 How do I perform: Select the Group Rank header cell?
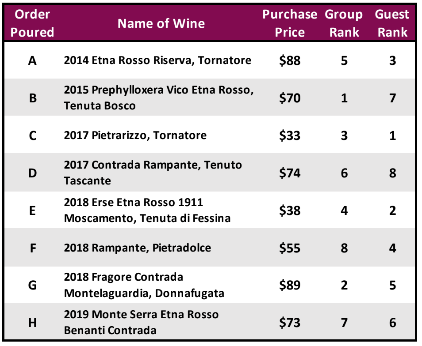344,23
